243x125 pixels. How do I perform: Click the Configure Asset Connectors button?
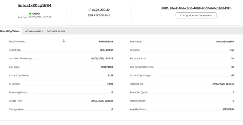point(196,15)
